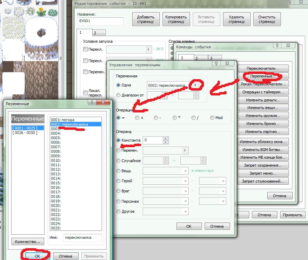
Task: Open variable picker arrow next to 0002: переключалка
Action: (196, 85)
